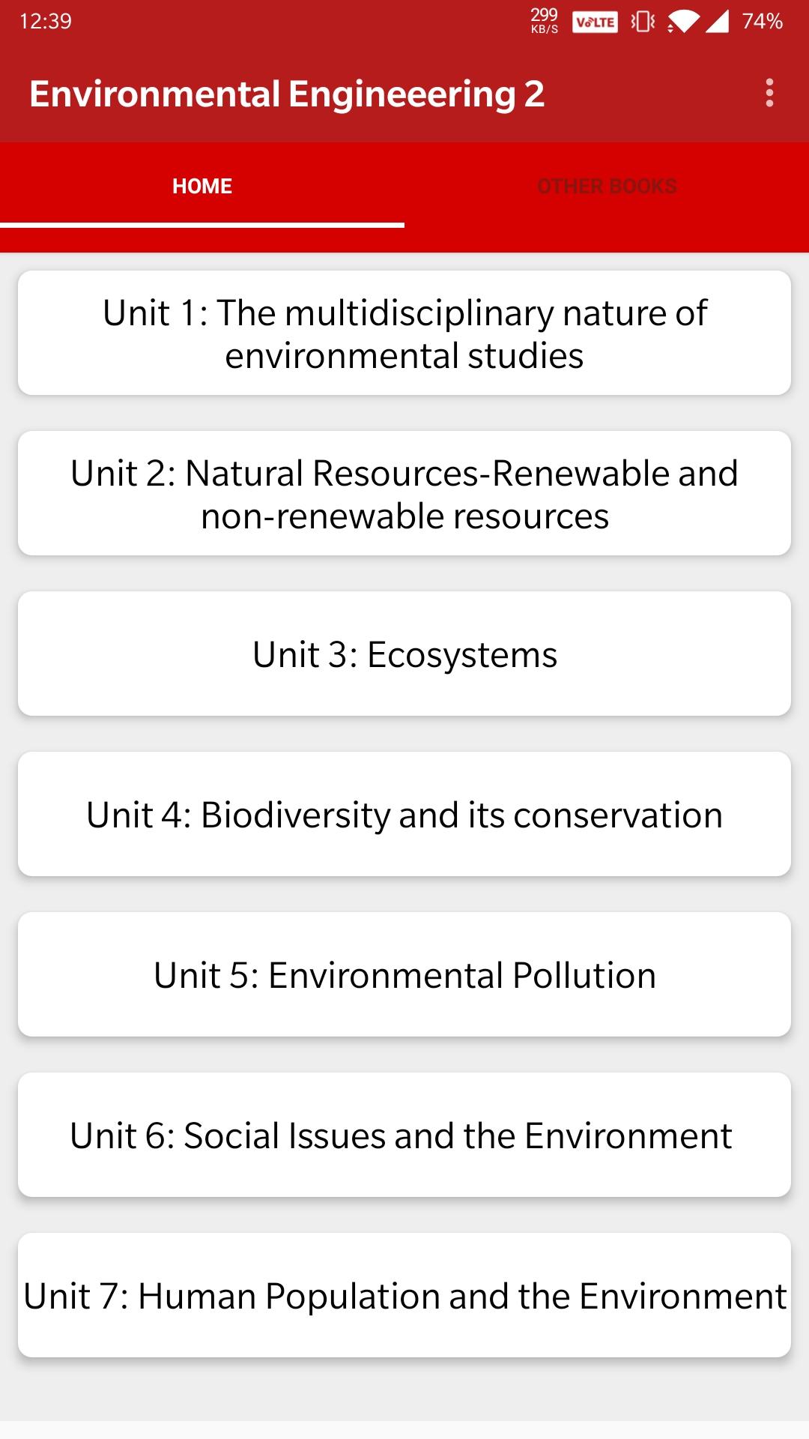Tap the VoLTE status icon
Viewport: 809px width, 1439px height.
[595, 22]
